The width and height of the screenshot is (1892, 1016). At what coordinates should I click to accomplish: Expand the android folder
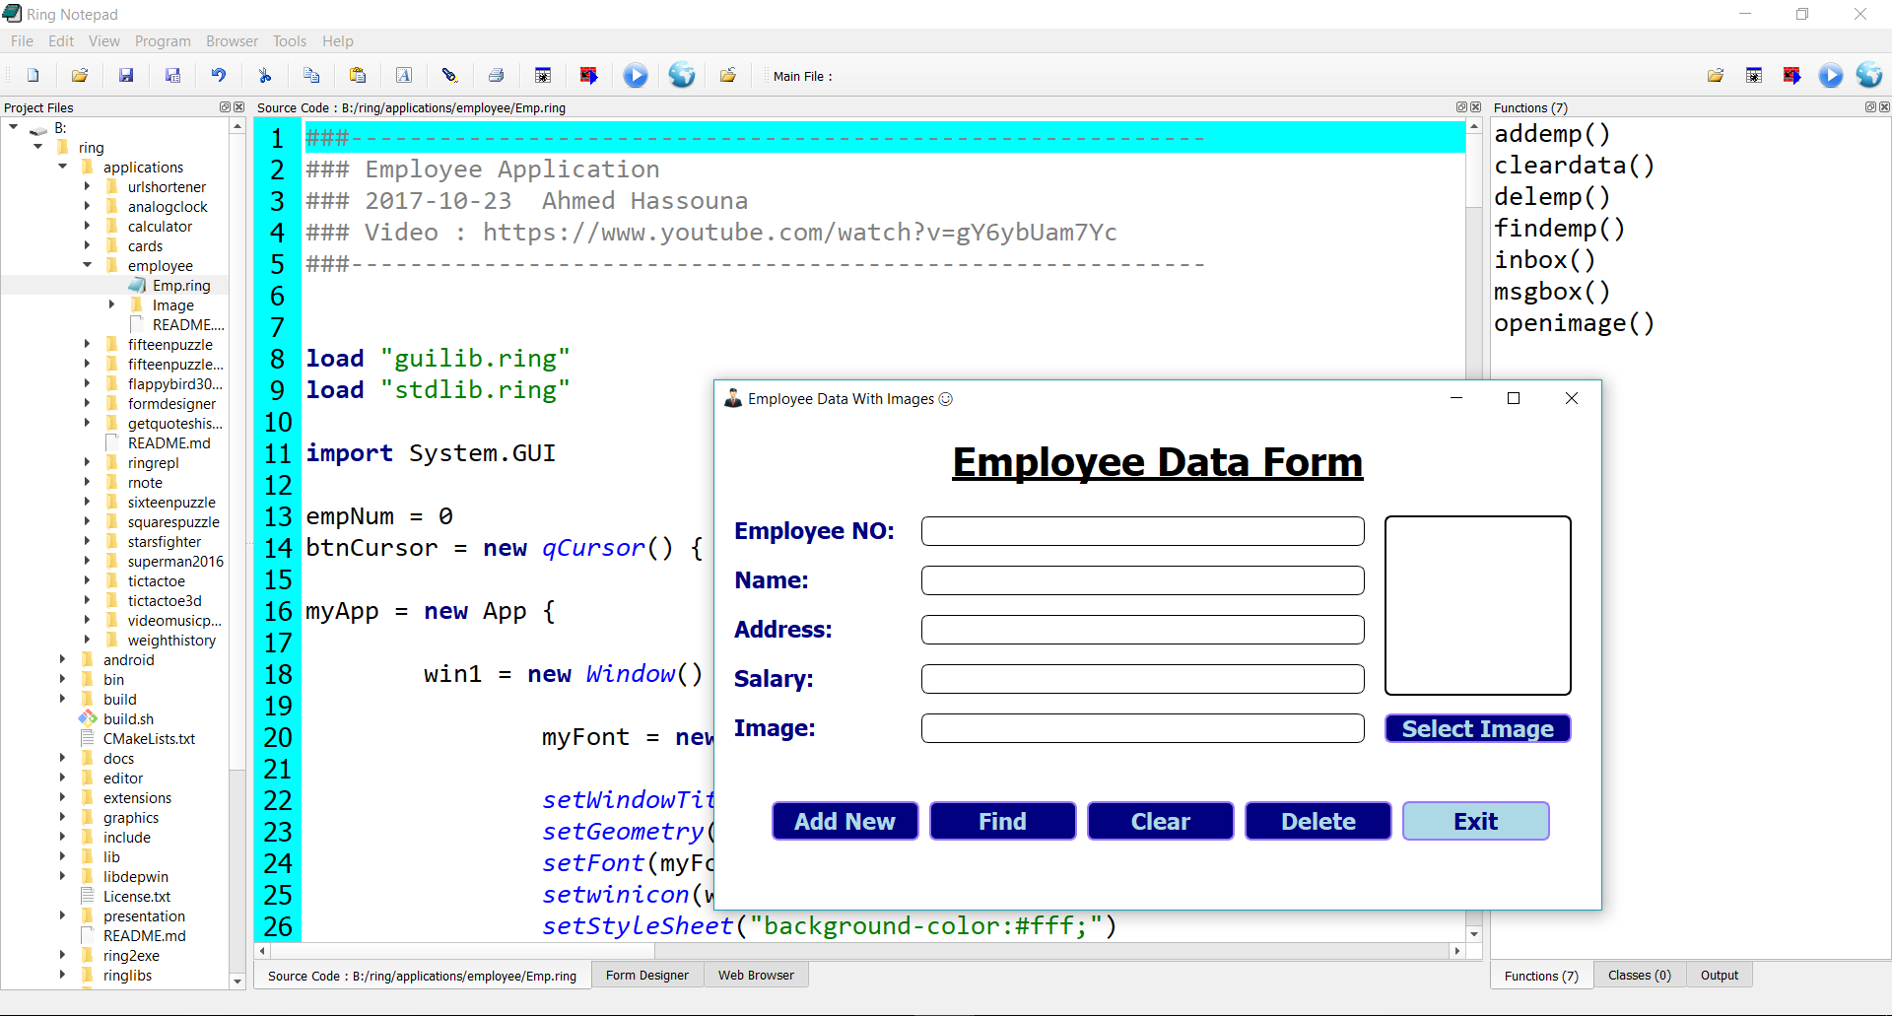click(x=63, y=659)
